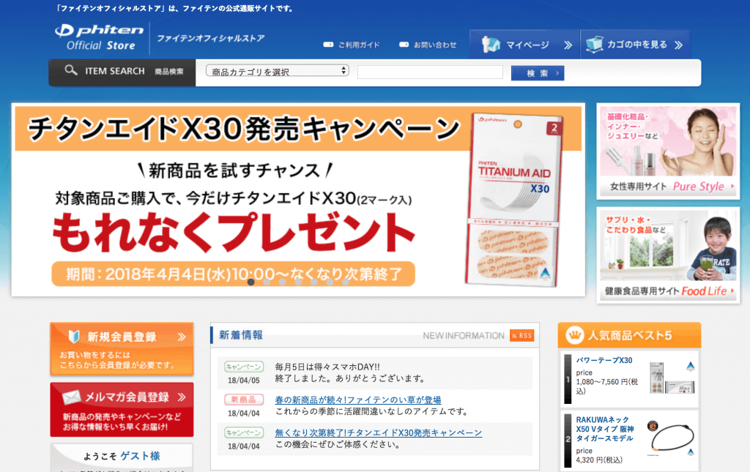Click the ITEM SEARCH label

tap(115, 71)
